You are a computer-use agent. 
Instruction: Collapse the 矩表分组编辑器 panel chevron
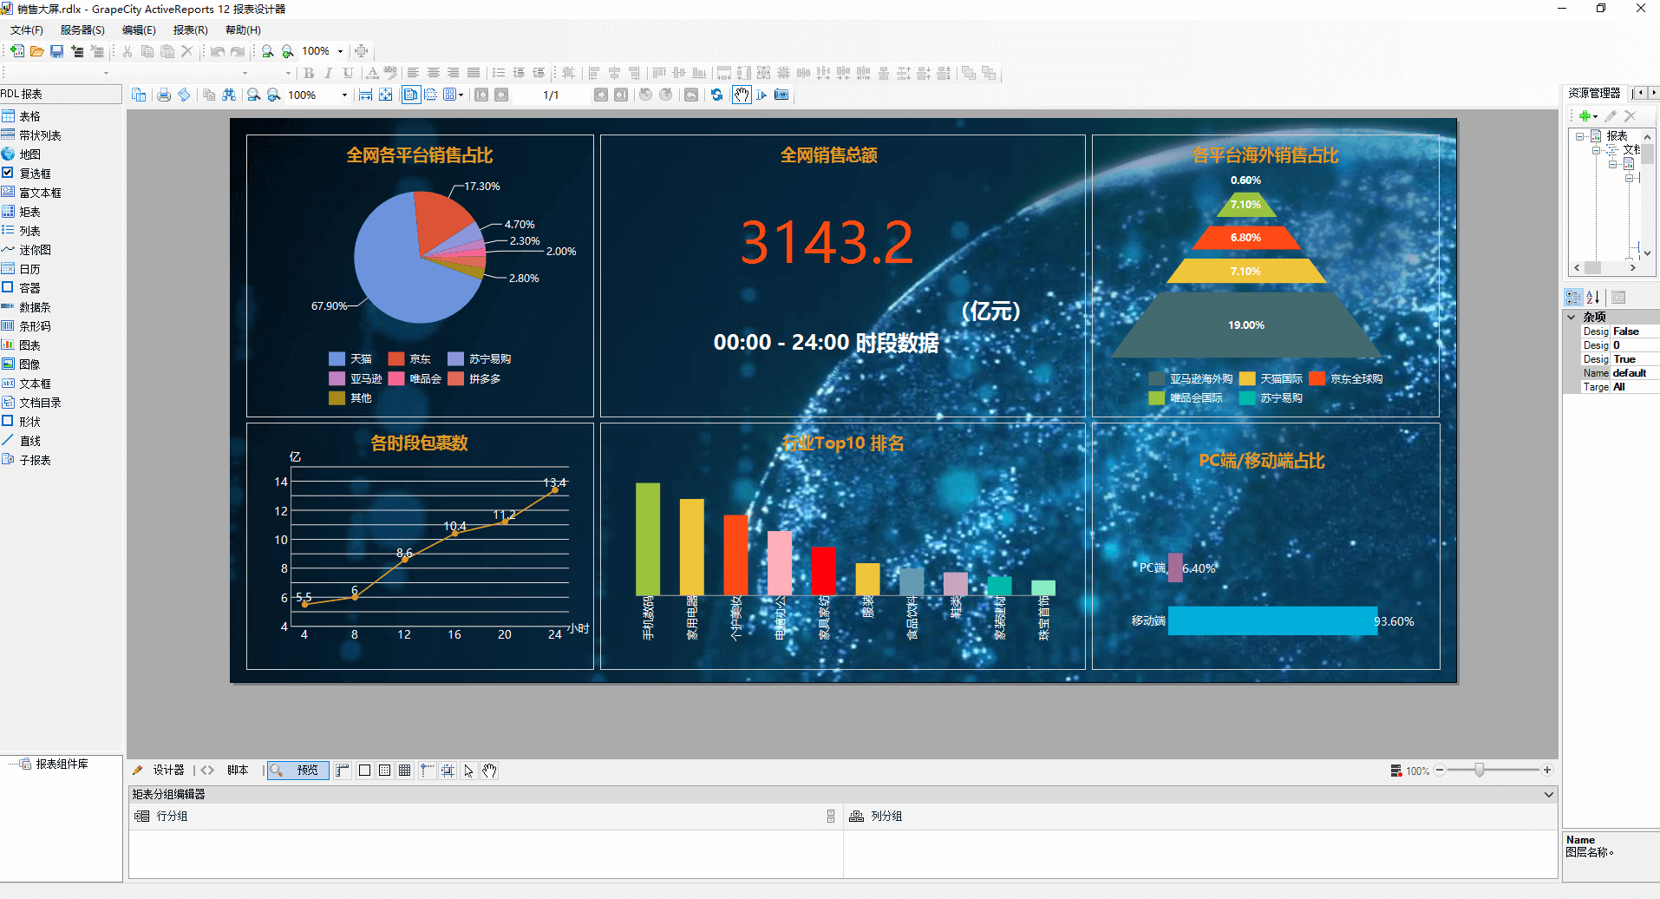[1549, 794]
